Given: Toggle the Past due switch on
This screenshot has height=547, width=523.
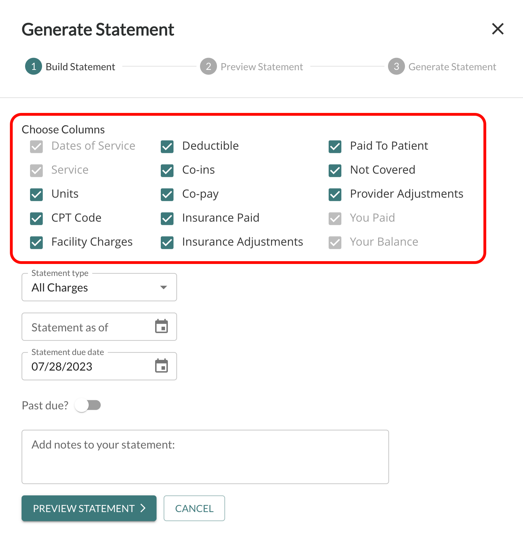Looking at the screenshot, I should pyautogui.click(x=88, y=405).
